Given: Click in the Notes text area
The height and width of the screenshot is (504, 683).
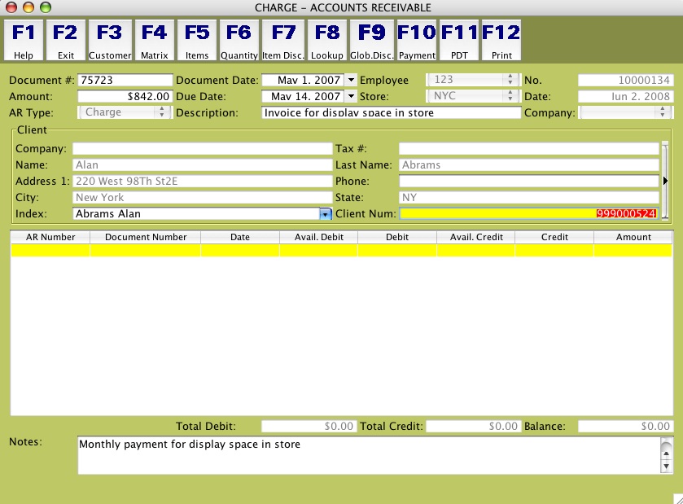Looking at the screenshot, I should click(x=370, y=455).
